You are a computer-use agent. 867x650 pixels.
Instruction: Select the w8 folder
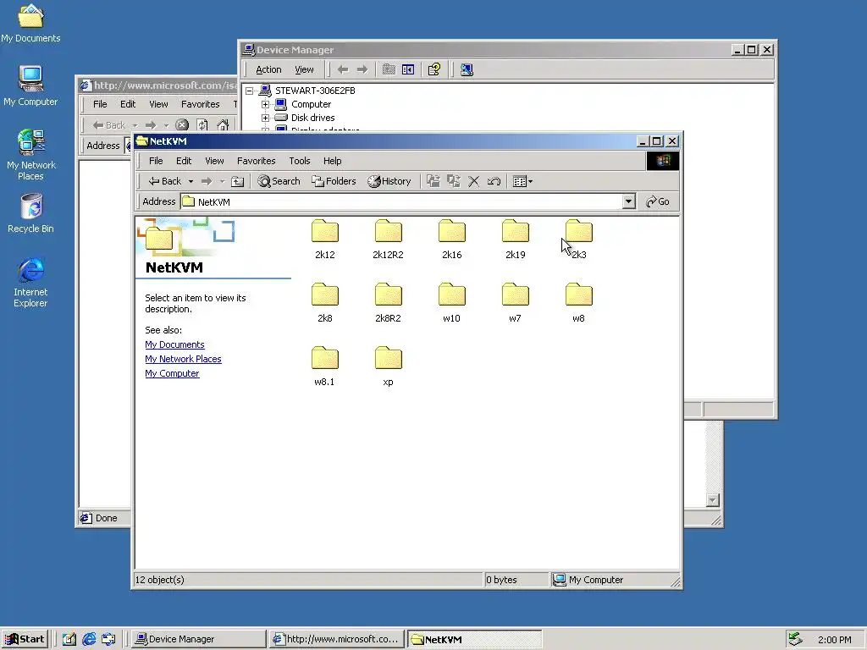coord(579,302)
